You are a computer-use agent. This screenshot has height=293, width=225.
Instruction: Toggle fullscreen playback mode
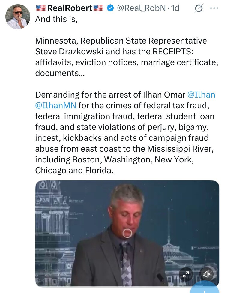coord(186,274)
